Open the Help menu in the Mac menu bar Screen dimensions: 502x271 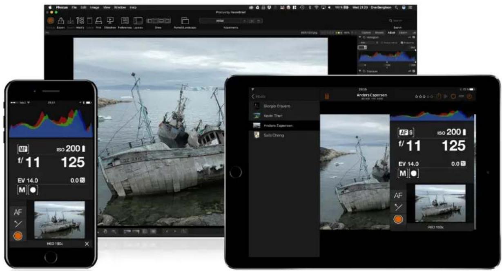pos(133,7)
